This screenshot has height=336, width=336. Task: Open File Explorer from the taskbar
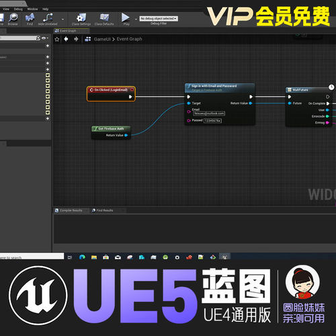tap(94, 257)
